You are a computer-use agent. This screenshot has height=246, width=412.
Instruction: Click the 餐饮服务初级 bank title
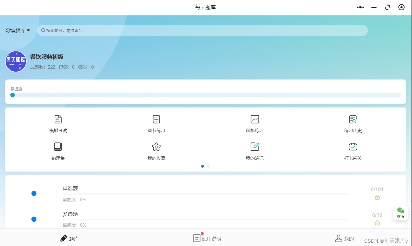point(47,57)
